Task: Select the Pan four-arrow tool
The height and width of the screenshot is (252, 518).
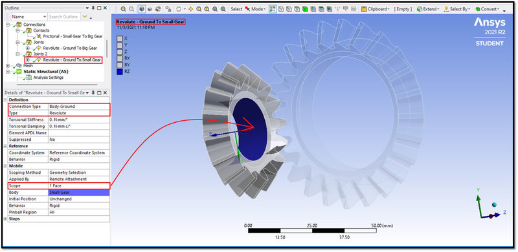Action: coord(190,9)
